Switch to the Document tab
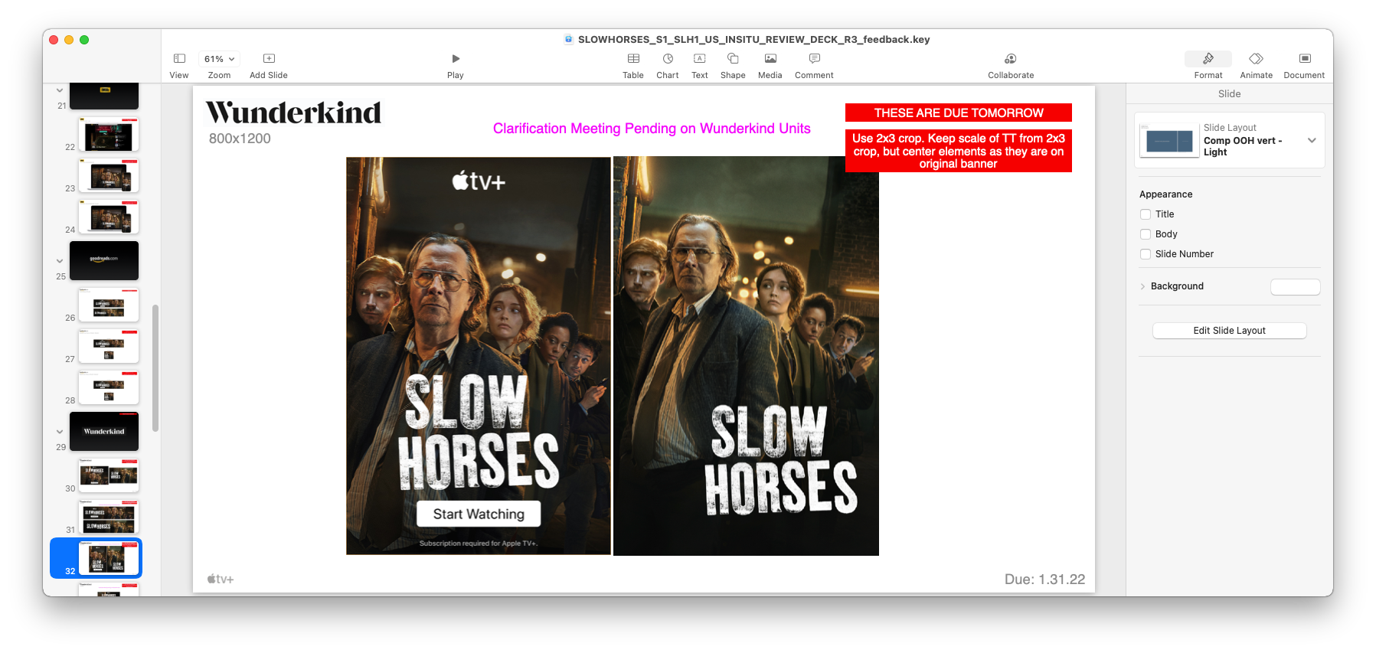Image resolution: width=1376 pixels, height=653 pixels. [x=1304, y=59]
